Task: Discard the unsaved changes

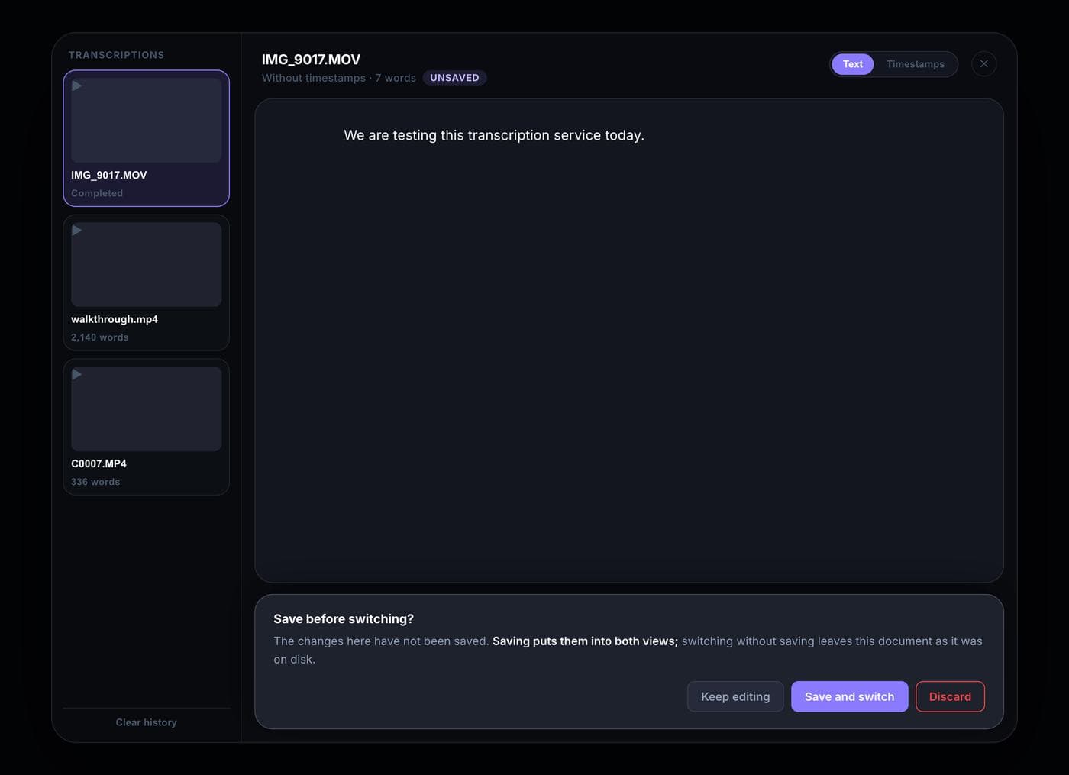Action: tap(950, 696)
